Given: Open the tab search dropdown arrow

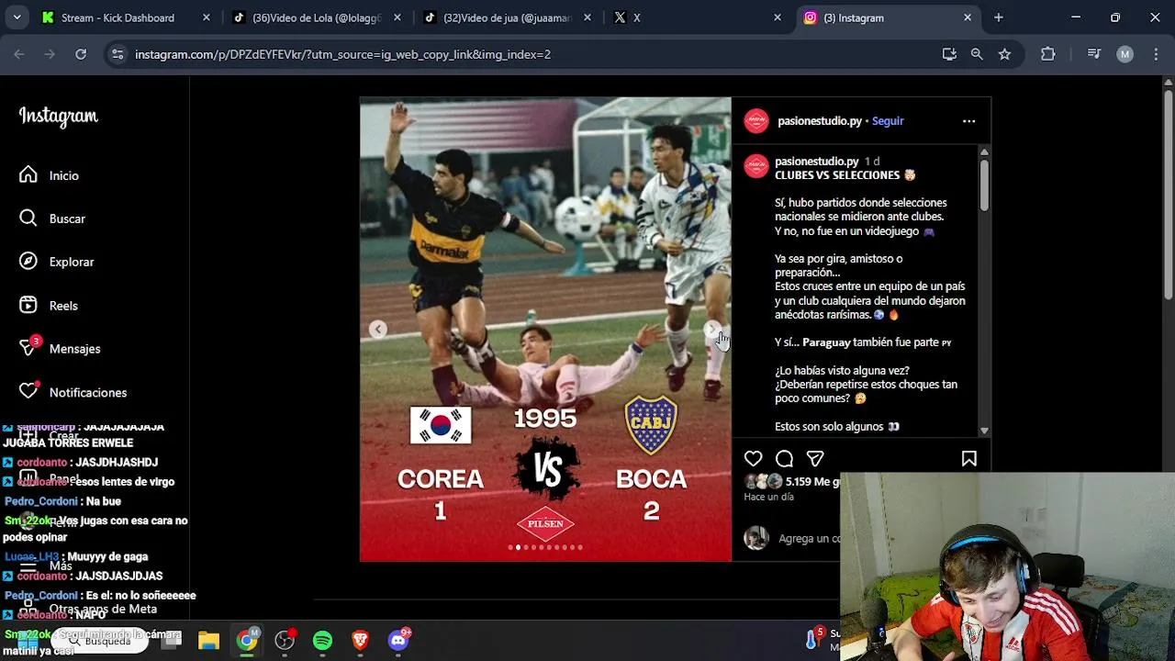Looking at the screenshot, I should [x=17, y=17].
